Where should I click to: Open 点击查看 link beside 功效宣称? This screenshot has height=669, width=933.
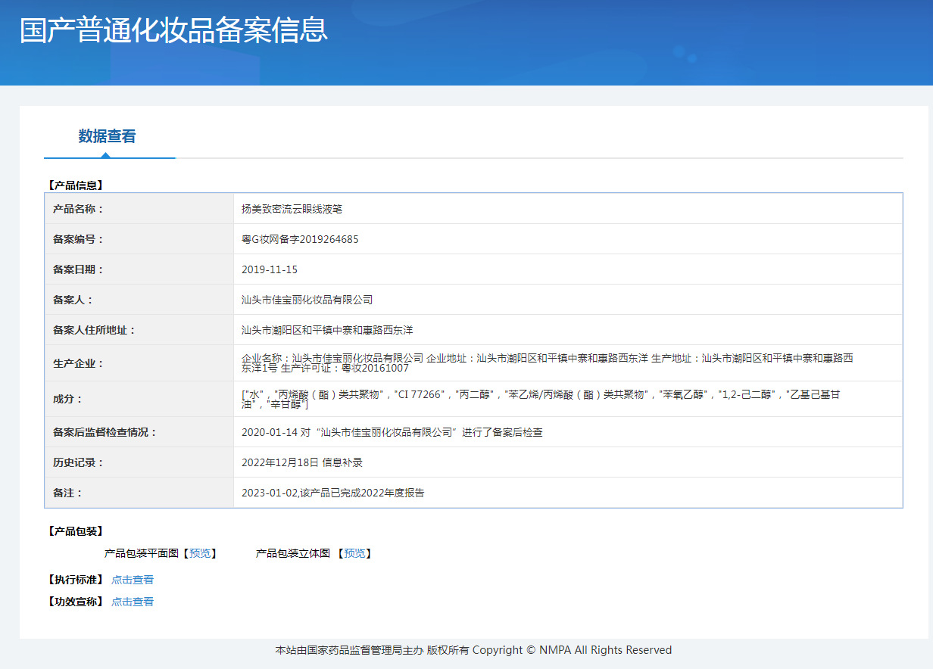pyautogui.click(x=133, y=602)
